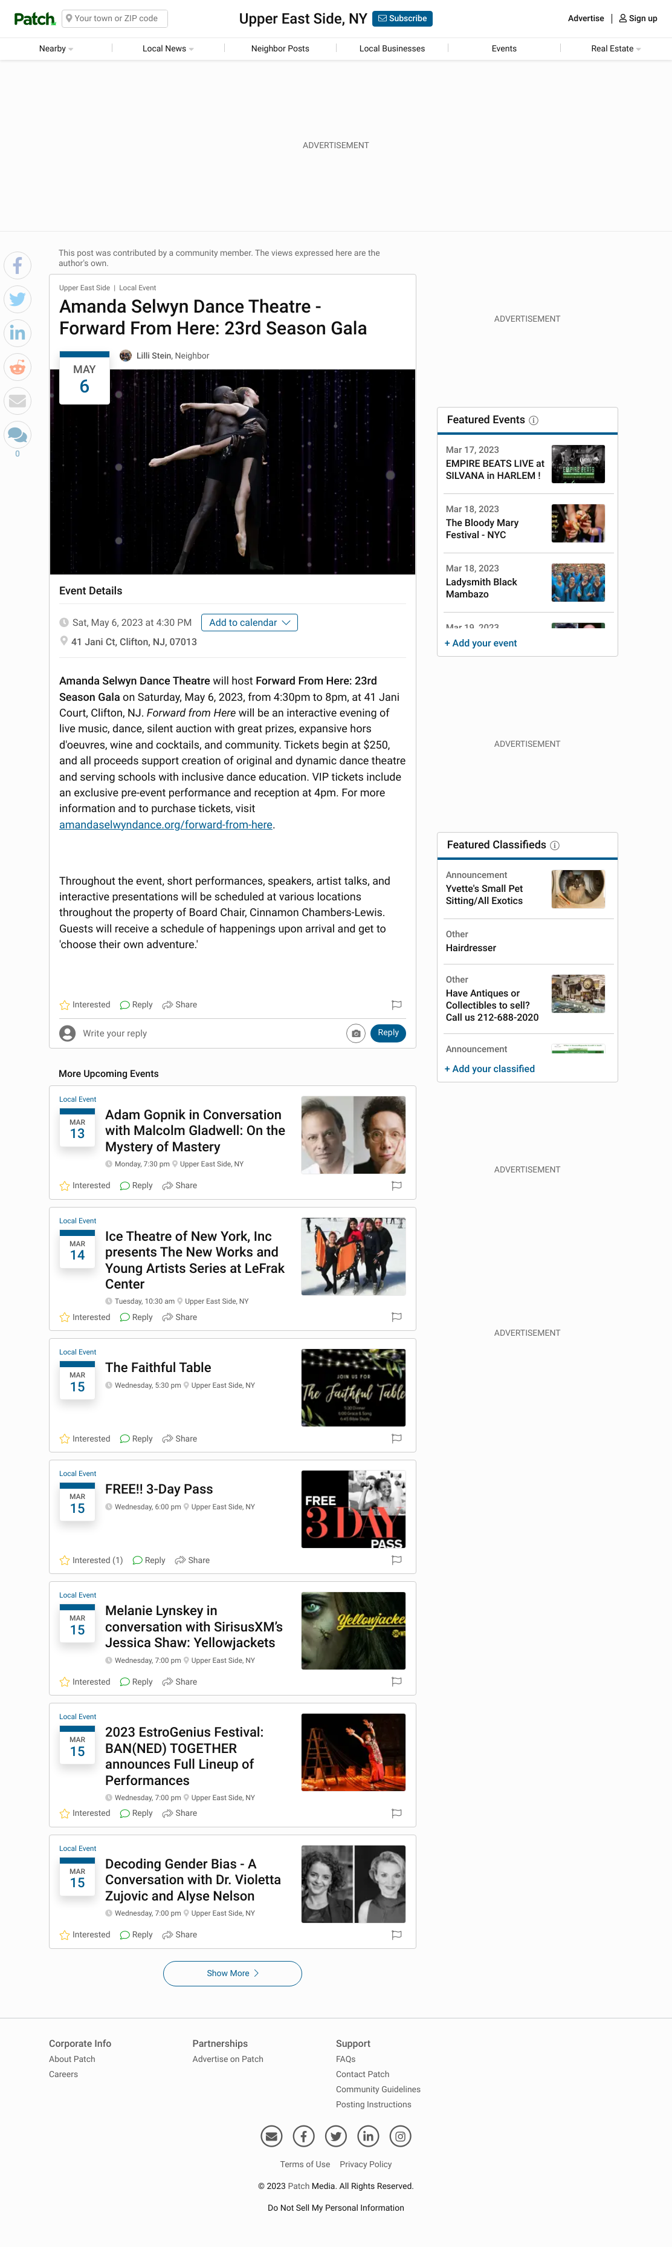Image resolution: width=672 pixels, height=2247 pixels.
Task: Open the Privacy Policy footer link
Action: click(x=366, y=2164)
